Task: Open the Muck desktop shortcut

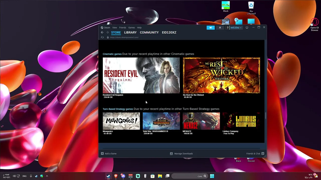Action: (x=226, y=7)
